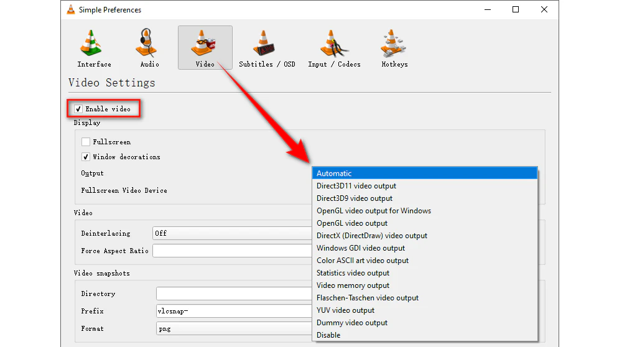Click the Fullscreen Video Device label
This screenshot has height=347, width=622.
124,190
